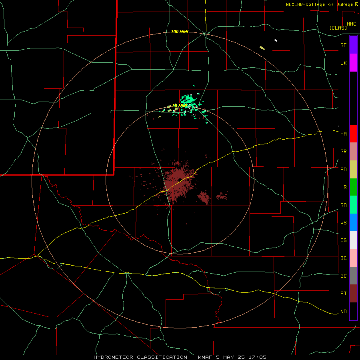Click the HA red legend swatch

pyautogui.click(x=353, y=134)
